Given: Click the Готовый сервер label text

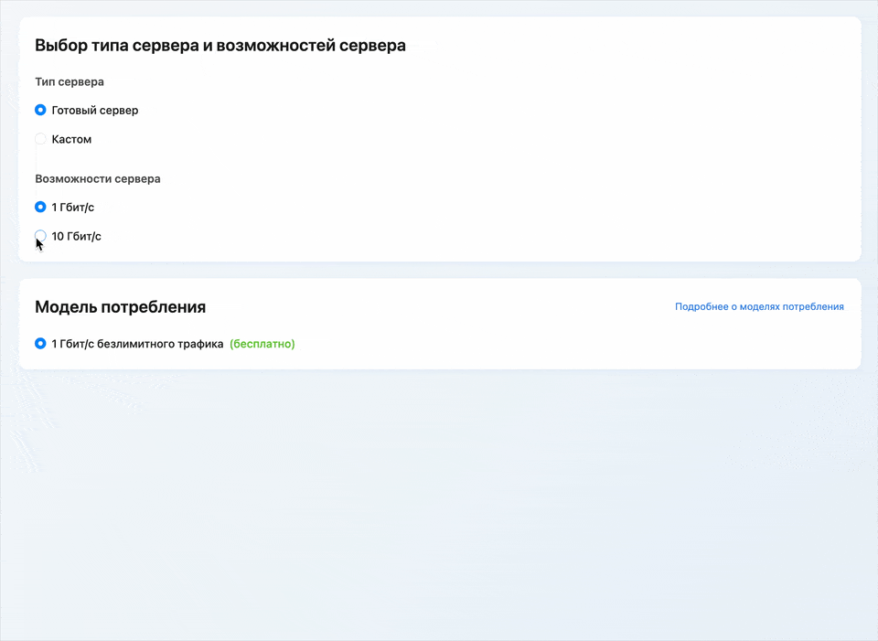Looking at the screenshot, I should click(95, 110).
